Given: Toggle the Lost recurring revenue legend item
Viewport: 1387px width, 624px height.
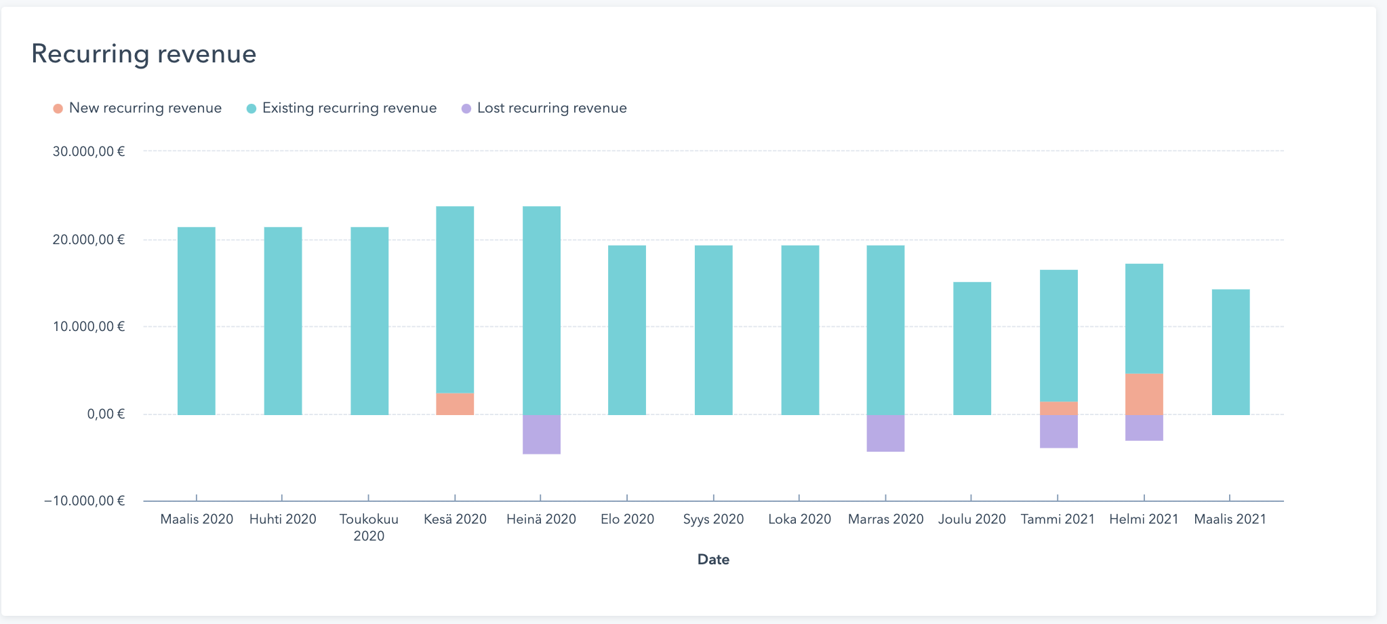Looking at the screenshot, I should [x=551, y=108].
